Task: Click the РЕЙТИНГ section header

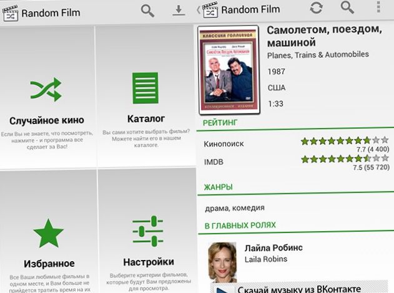Action: [220, 123]
